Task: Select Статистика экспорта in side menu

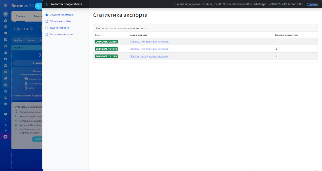Action: [x=61, y=34]
